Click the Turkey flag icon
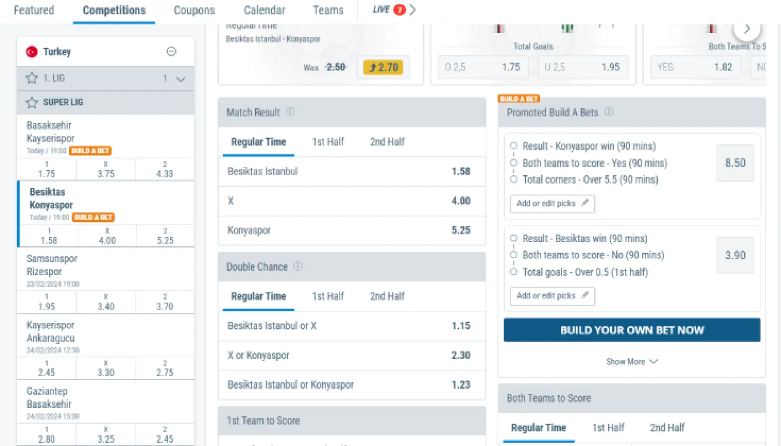 point(32,52)
